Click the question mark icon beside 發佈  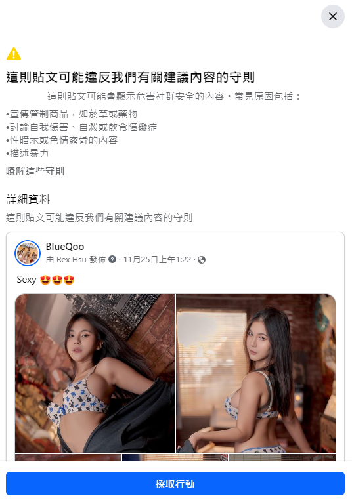click(x=112, y=259)
